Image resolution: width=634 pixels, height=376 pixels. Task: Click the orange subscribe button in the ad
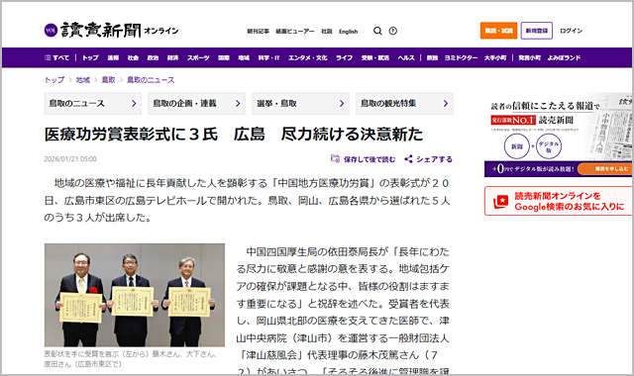pos(605,169)
